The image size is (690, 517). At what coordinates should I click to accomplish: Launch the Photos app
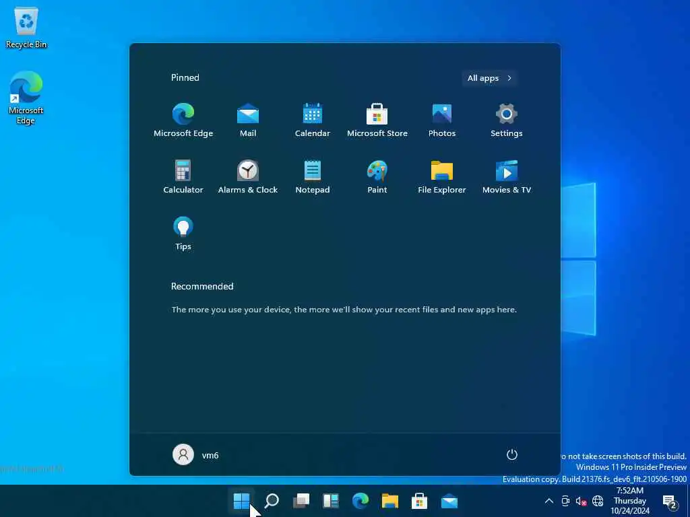pos(442,120)
